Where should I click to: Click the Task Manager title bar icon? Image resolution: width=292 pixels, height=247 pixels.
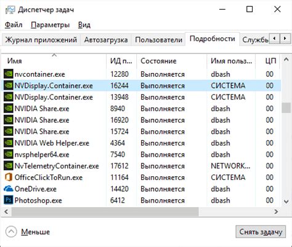click(10, 10)
